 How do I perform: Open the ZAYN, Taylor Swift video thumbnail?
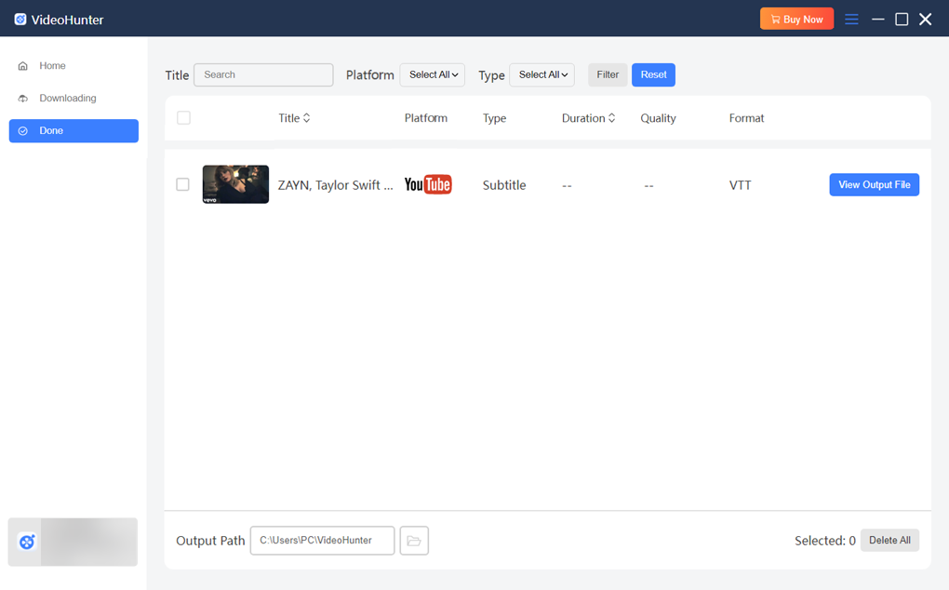click(x=235, y=184)
